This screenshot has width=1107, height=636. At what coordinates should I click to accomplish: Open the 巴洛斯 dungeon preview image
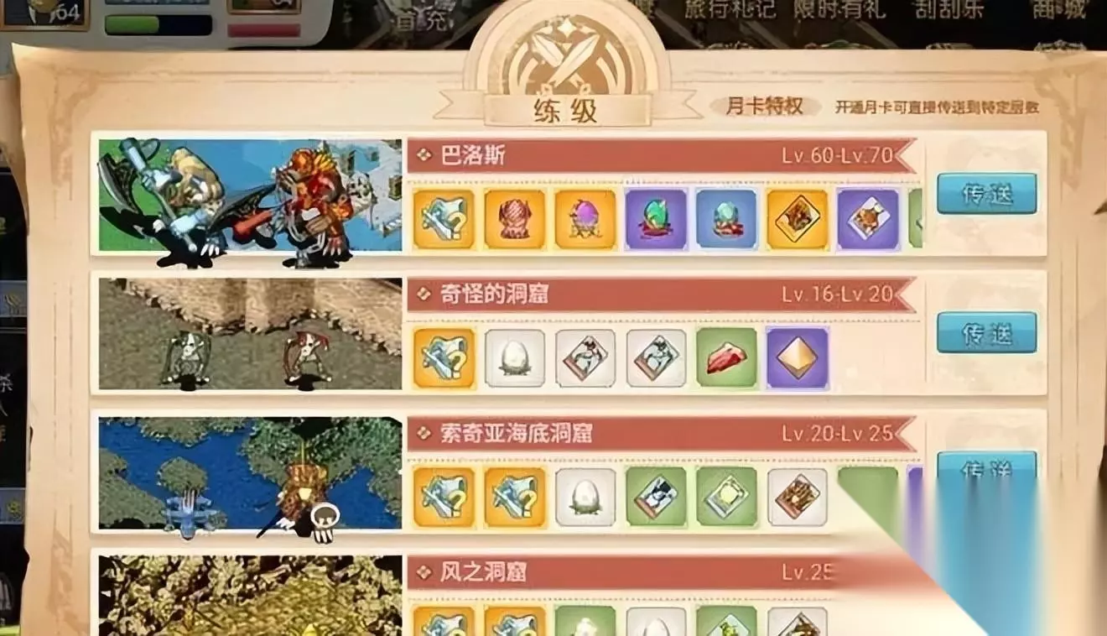pyautogui.click(x=250, y=195)
